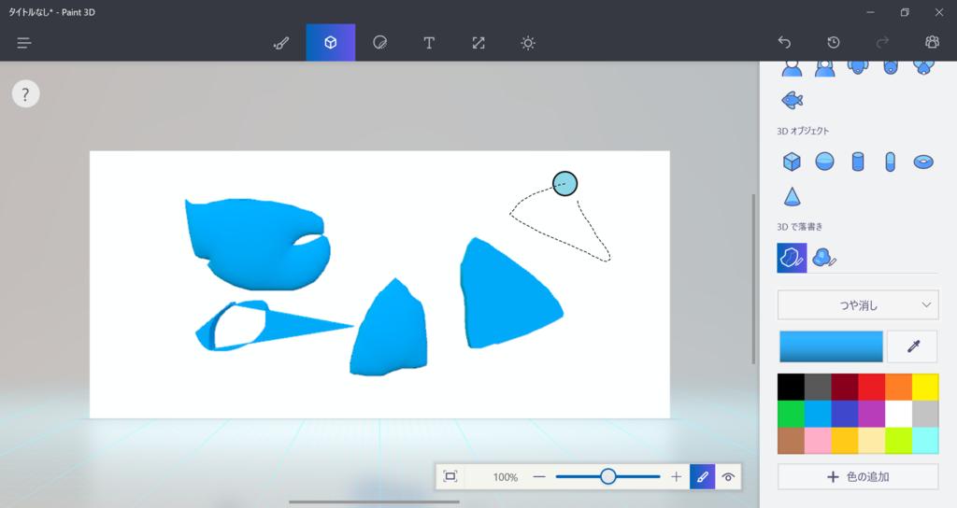Select the sphere 3D object

824,162
